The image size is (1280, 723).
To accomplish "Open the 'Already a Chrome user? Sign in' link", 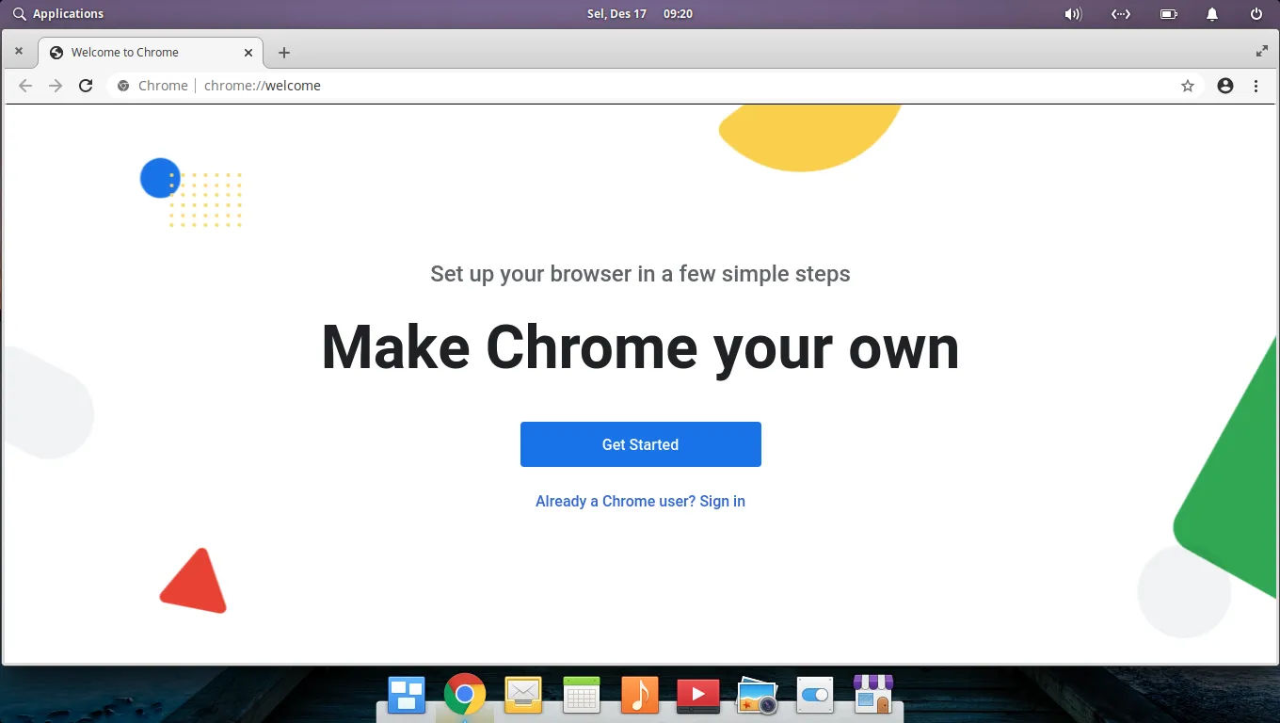I will pos(640,501).
